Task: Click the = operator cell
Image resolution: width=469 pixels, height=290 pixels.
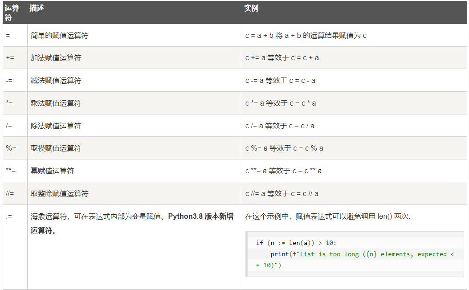Action: tap(8, 35)
